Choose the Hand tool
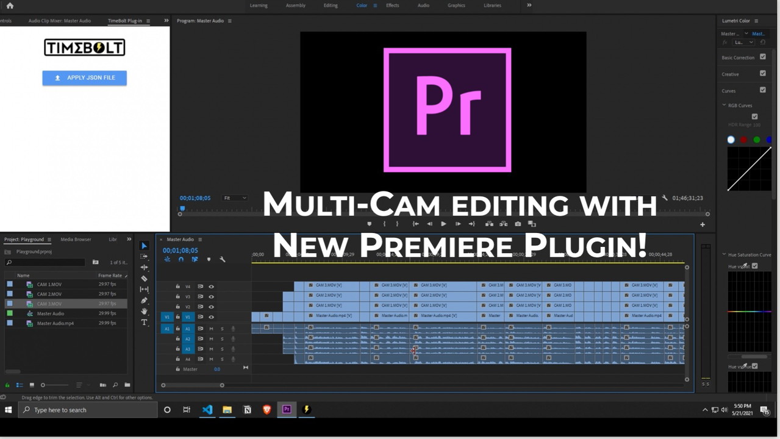The image size is (780, 439). tap(144, 312)
